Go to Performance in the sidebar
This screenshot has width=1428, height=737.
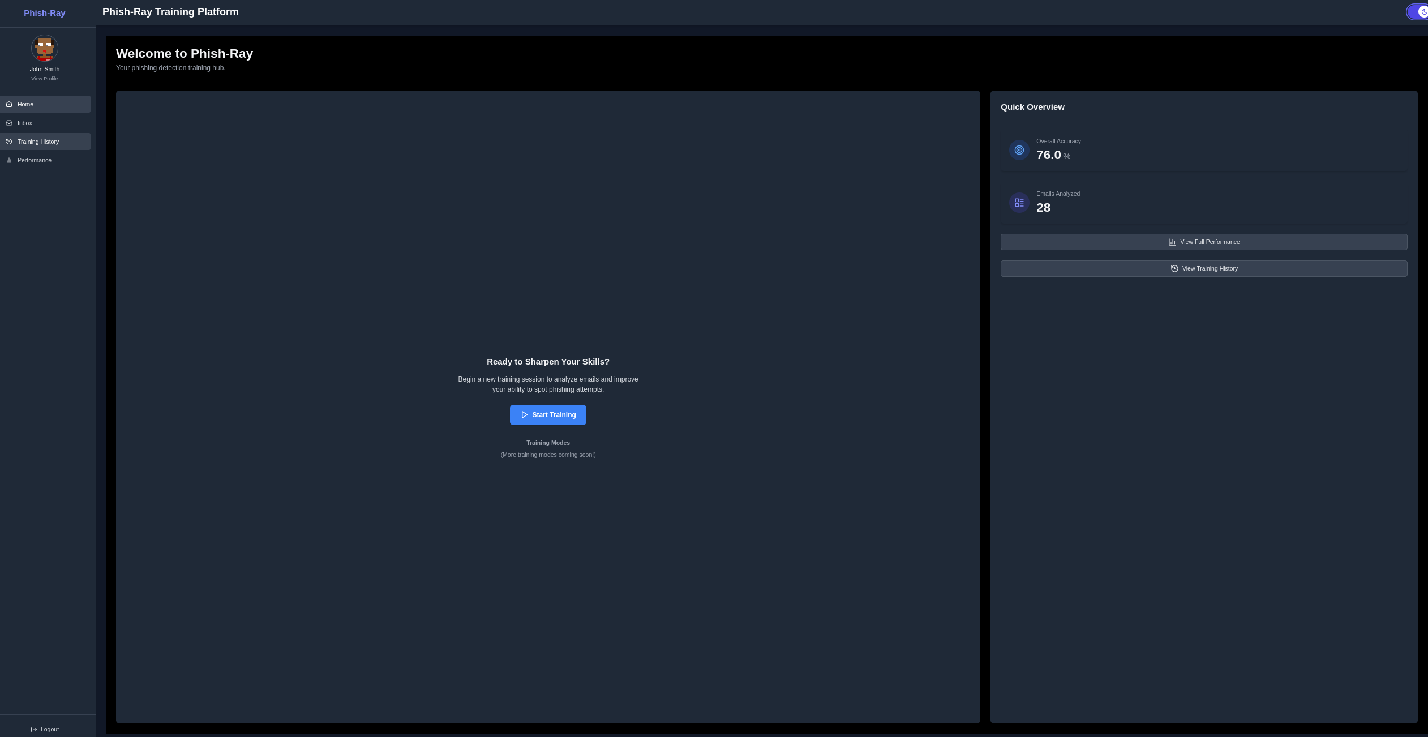point(35,160)
